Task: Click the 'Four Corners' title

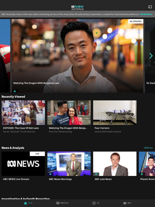Action: (102, 128)
